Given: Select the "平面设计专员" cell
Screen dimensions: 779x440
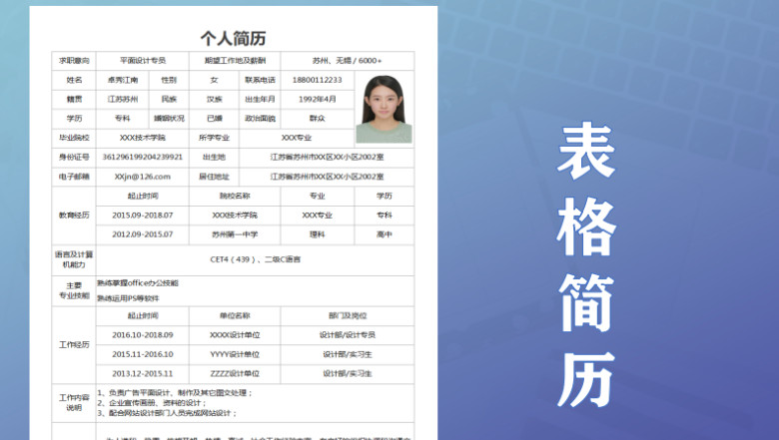Looking at the screenshot, I should click(143, 61).
